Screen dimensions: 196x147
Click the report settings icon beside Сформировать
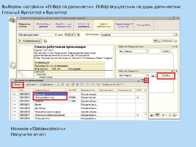pos(45,41)
